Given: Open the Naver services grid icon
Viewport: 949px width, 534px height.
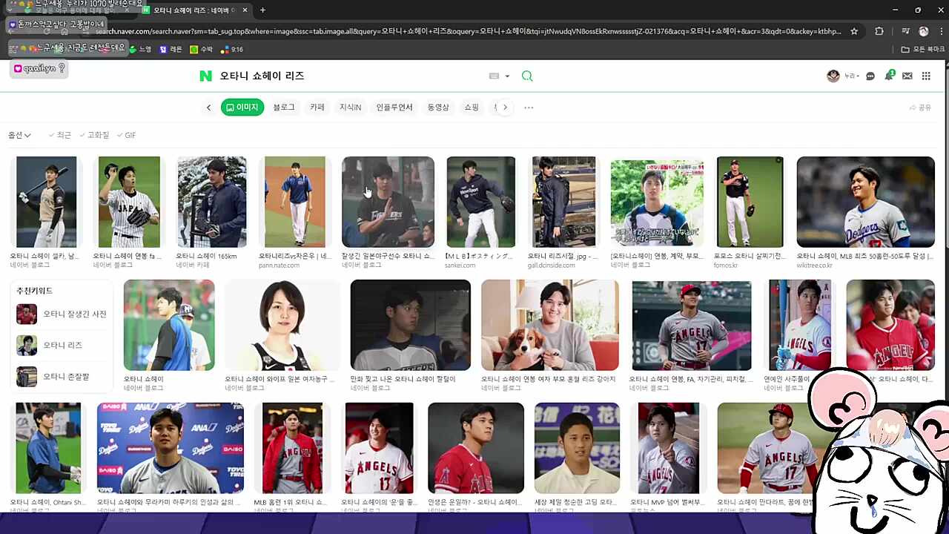Looking at the screenshot, I should coord(926,76).
